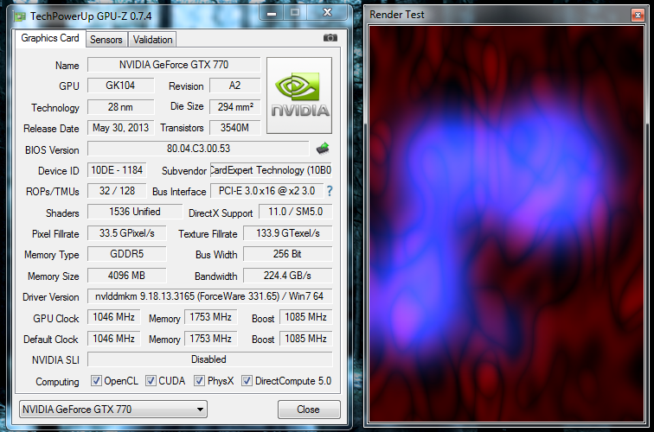The image size is (654, 432).
Task: Click the NVIDIA logo image
Action: pos(299,95)
